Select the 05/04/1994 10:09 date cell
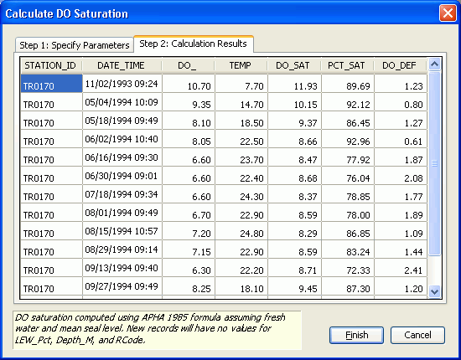This screenshot has height=360, width=461. coord(122,102)
